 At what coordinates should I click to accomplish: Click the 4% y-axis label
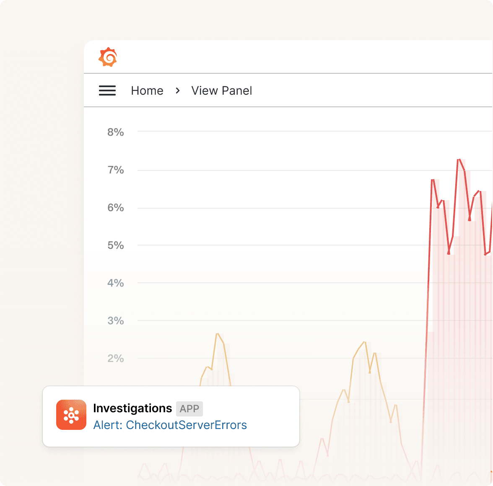click(x=115, y=283)
